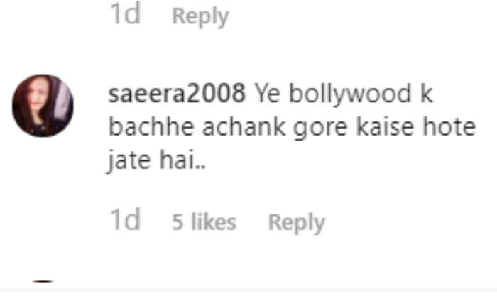Open the 1d timestamp under saeera2008's comment
The image size is (497, 306).
(125, 220)
